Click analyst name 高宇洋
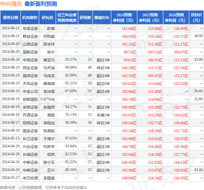This screenshot has height=190, width=204. coord(49,44)
